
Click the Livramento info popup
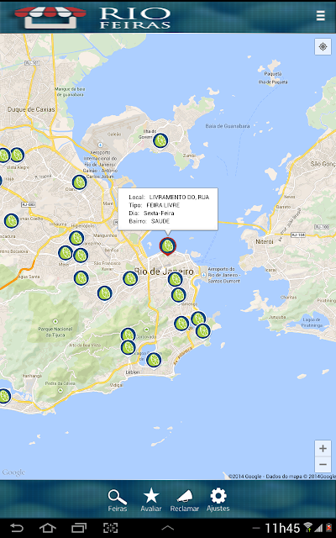pos(168,209)
